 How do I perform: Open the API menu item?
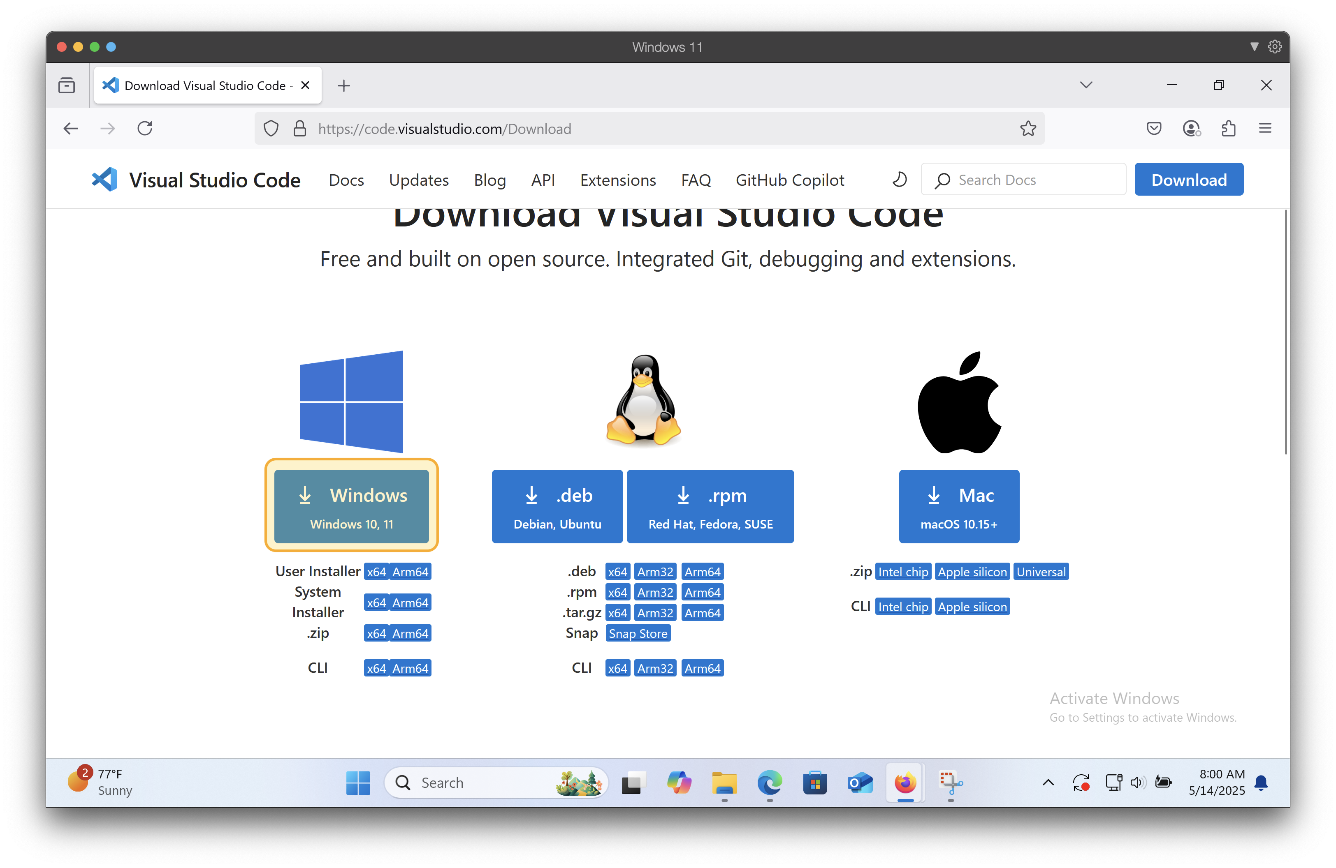[x=543, y=180]
